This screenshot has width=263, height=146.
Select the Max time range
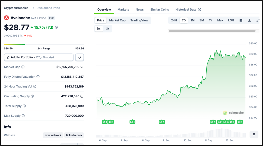pos(220,20)
